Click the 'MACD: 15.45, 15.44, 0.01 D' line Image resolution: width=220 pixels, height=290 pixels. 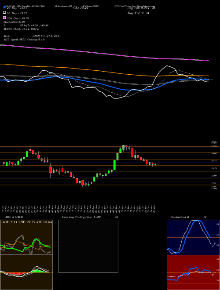tap(21, 29)
